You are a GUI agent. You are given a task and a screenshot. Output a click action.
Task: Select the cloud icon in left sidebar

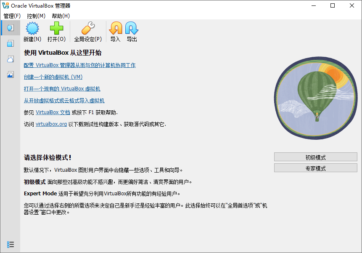coord(10,59)
